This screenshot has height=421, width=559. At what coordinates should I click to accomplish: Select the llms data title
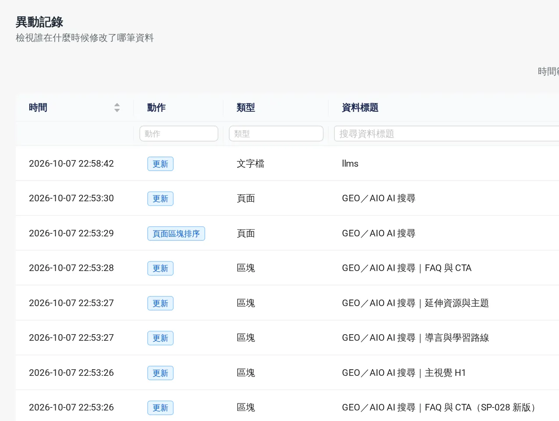pos(350,164)
